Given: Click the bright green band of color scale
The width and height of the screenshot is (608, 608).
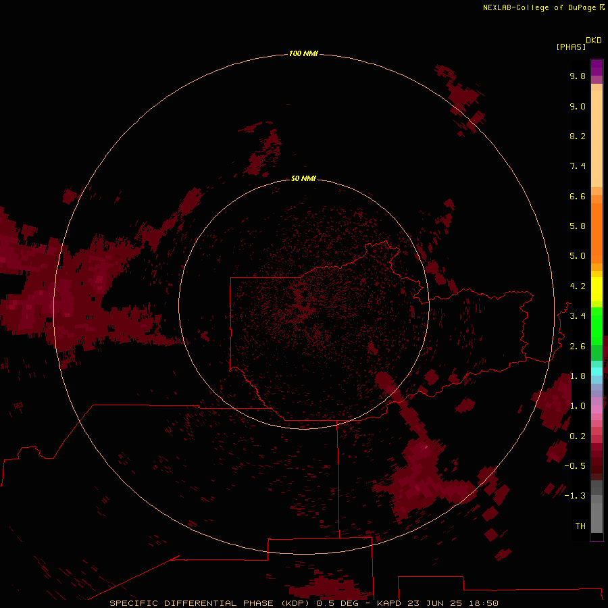Looking at the screenshot, I should coord(597,326).
